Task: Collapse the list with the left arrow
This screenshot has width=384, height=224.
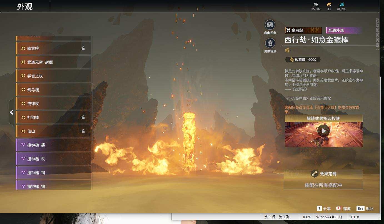Action: [x=11, y=112]
